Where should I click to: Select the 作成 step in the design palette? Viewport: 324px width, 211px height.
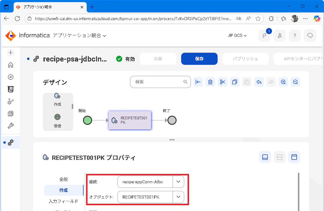coord(57,99)
